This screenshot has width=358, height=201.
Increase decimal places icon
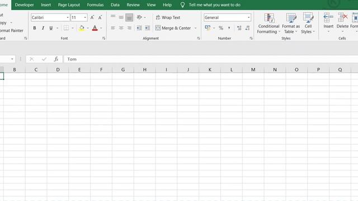pyautogui.click(x=239, y=28)
